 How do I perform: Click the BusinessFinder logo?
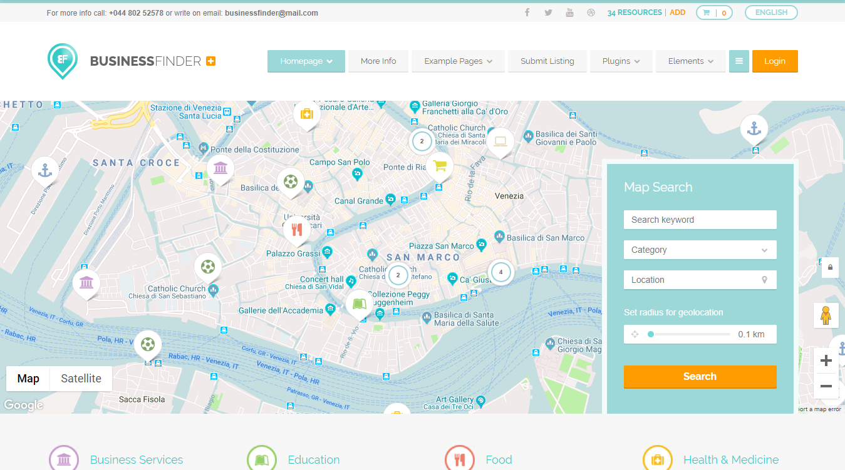pyautogui.click(x=132, y=61)
